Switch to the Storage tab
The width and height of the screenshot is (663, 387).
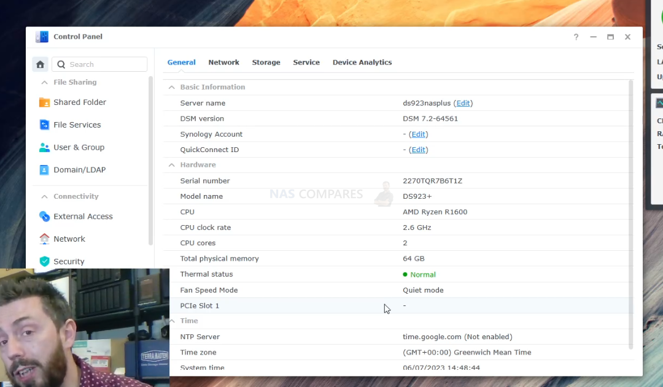pyautogui.click(x=266, y=62)
